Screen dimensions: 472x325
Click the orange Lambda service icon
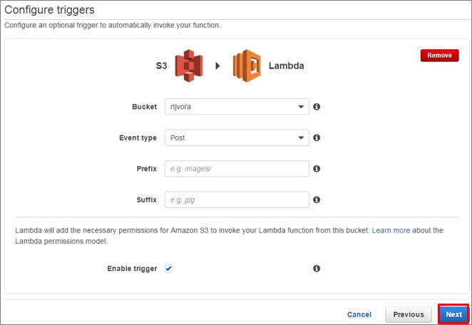[x=247, y=66]
